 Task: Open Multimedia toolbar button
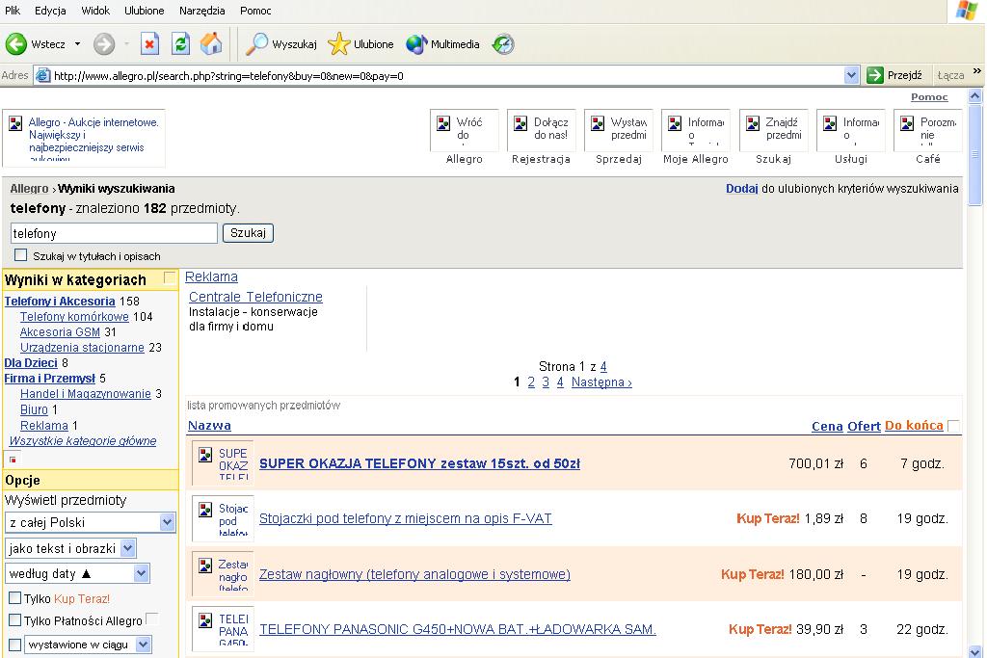click(x=442, y=44)
